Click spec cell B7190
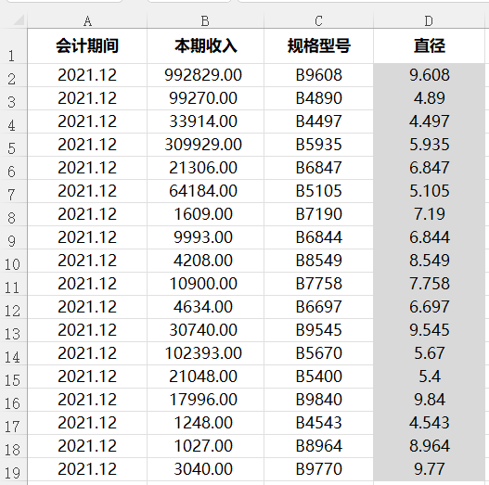Viewport: 489px width, 485px height. coord(318,214)
